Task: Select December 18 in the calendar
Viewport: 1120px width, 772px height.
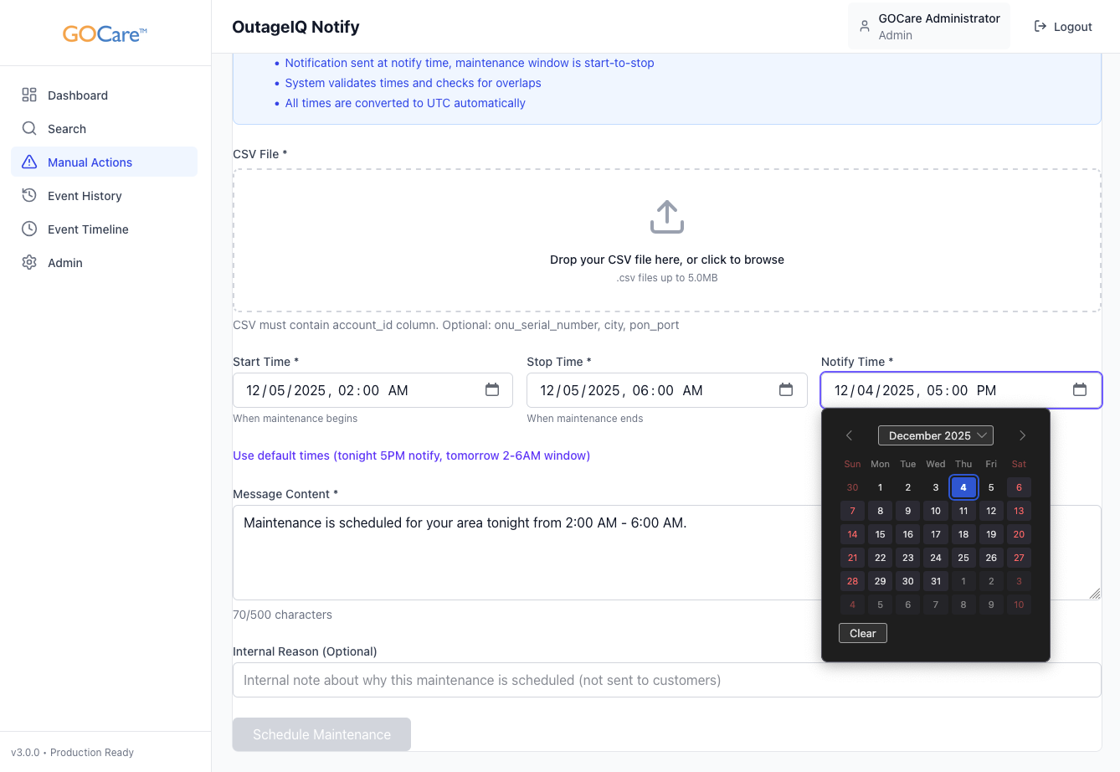Action: (963, 534)
